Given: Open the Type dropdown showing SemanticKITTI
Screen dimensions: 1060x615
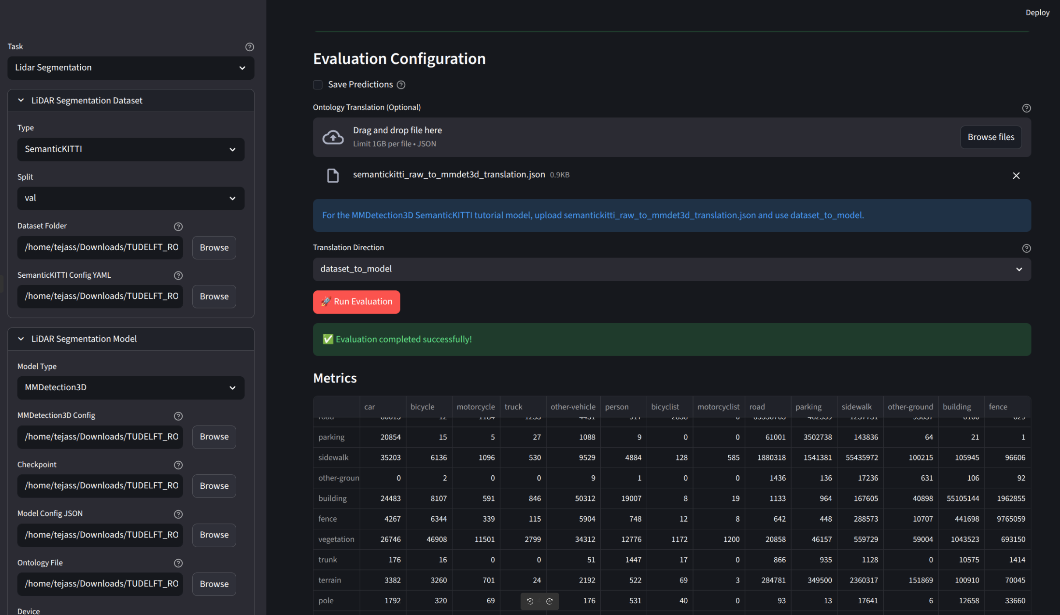Looking at the screenshot, I should pyautogui.click(x=131, y=149).
